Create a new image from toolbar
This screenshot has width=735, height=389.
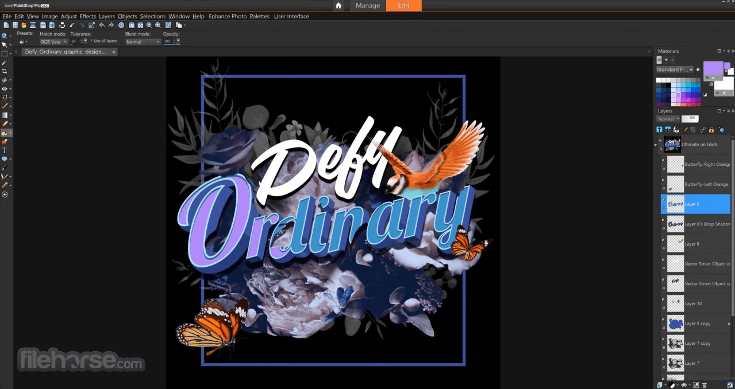click(6, 25)
